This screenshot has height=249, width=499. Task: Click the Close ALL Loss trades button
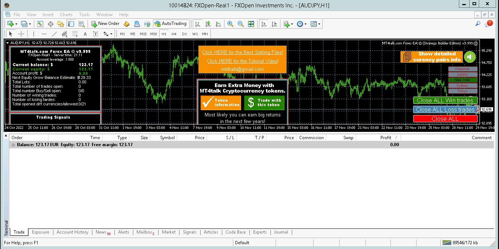pos(445,109)
